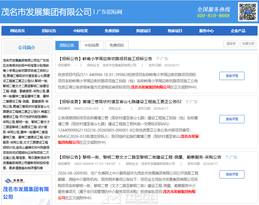Click 茂名市发展集团有限公司 heading below 采招网 logo
Image resolution: width=259 pixels, height=205 pixels.
pos(26,193)
